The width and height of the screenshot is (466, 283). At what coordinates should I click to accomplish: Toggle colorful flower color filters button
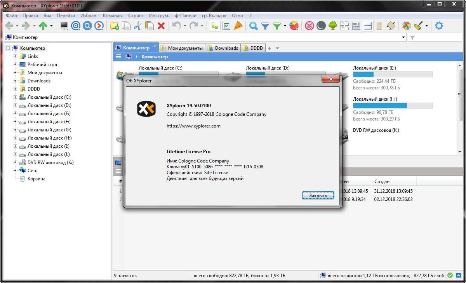coord(406,26)
